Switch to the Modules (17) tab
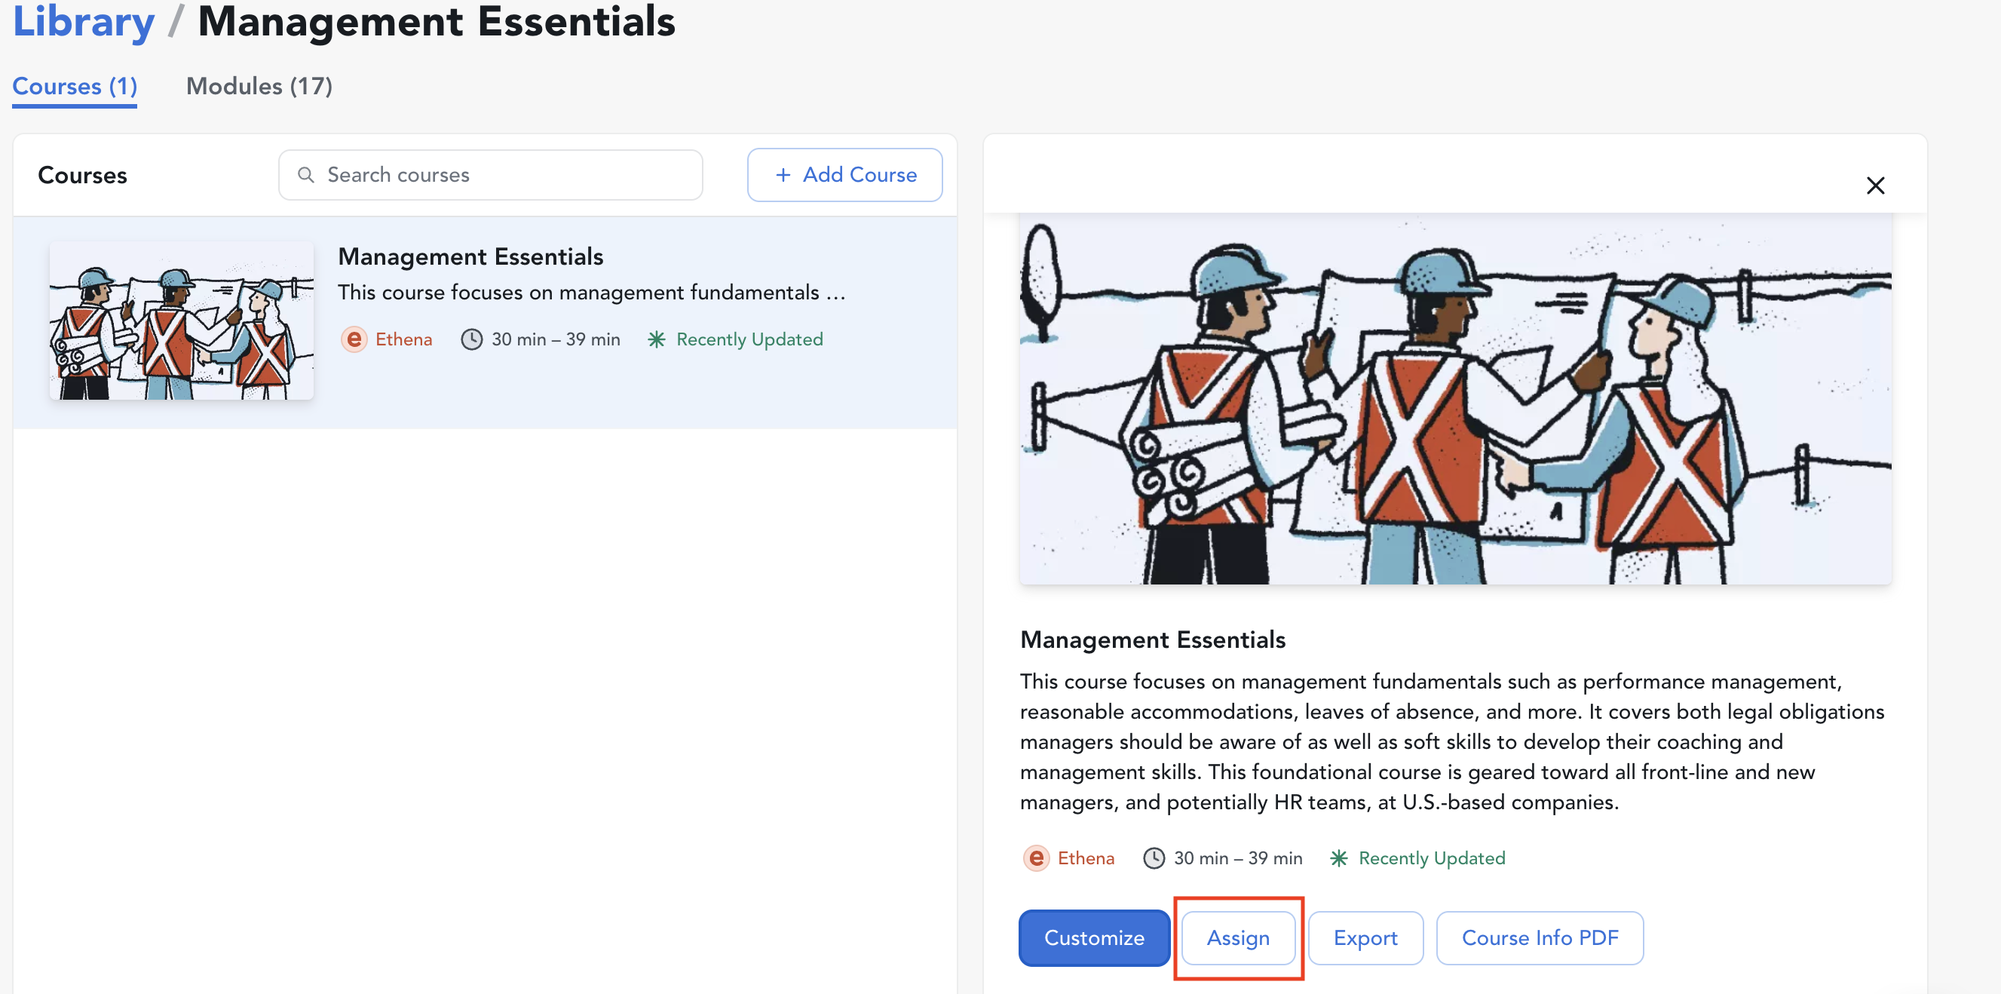Viewport: 2001px width, 994px height. [x=259, y=86]
